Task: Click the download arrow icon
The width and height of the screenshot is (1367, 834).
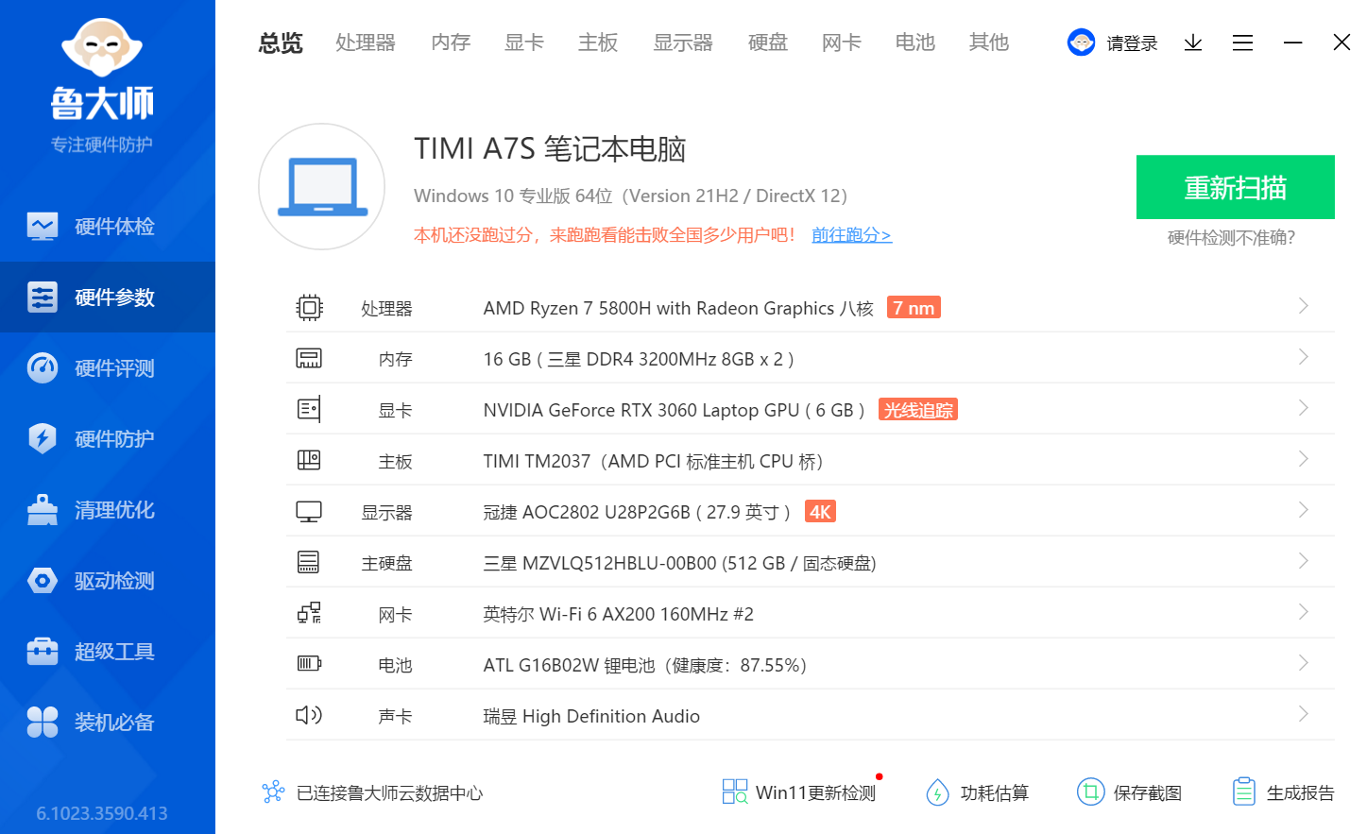Action: [x=1193, y=43]
